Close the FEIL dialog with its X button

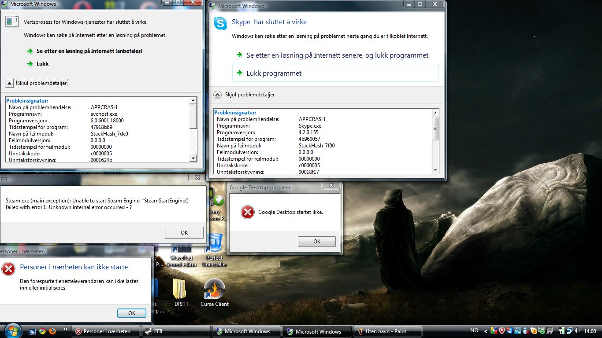(197, 177)
